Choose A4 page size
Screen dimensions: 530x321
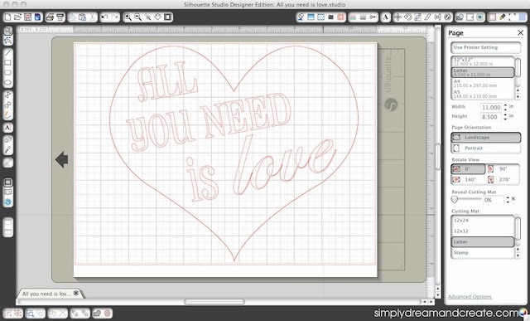[483, 83]
